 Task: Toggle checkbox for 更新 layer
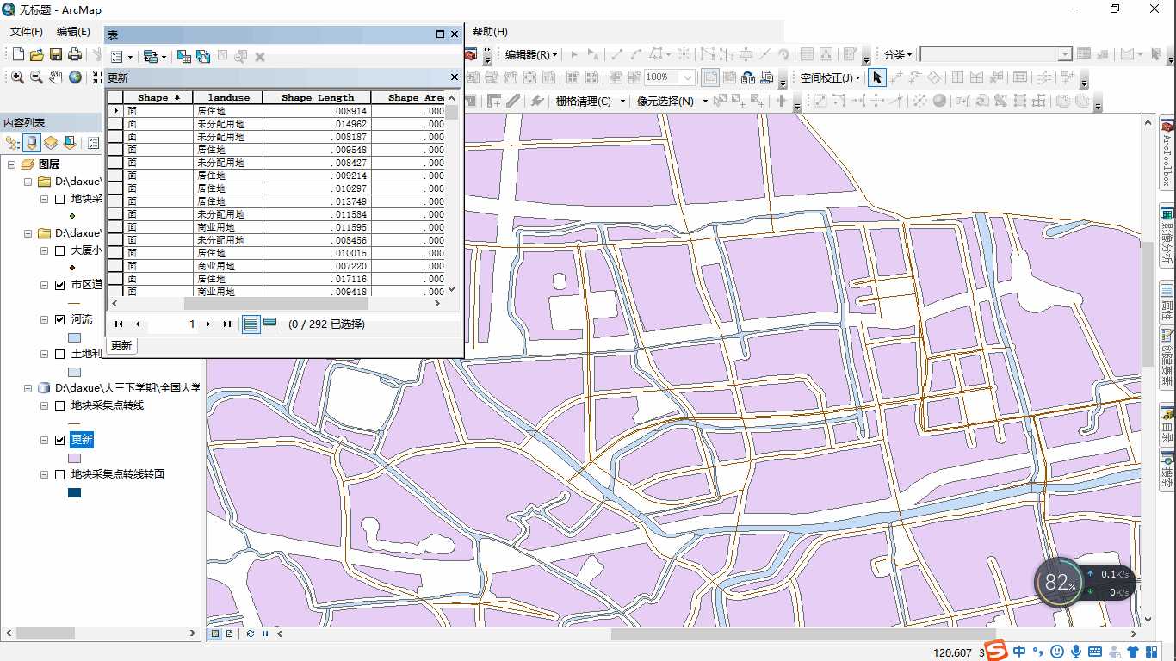click(59, 440)
